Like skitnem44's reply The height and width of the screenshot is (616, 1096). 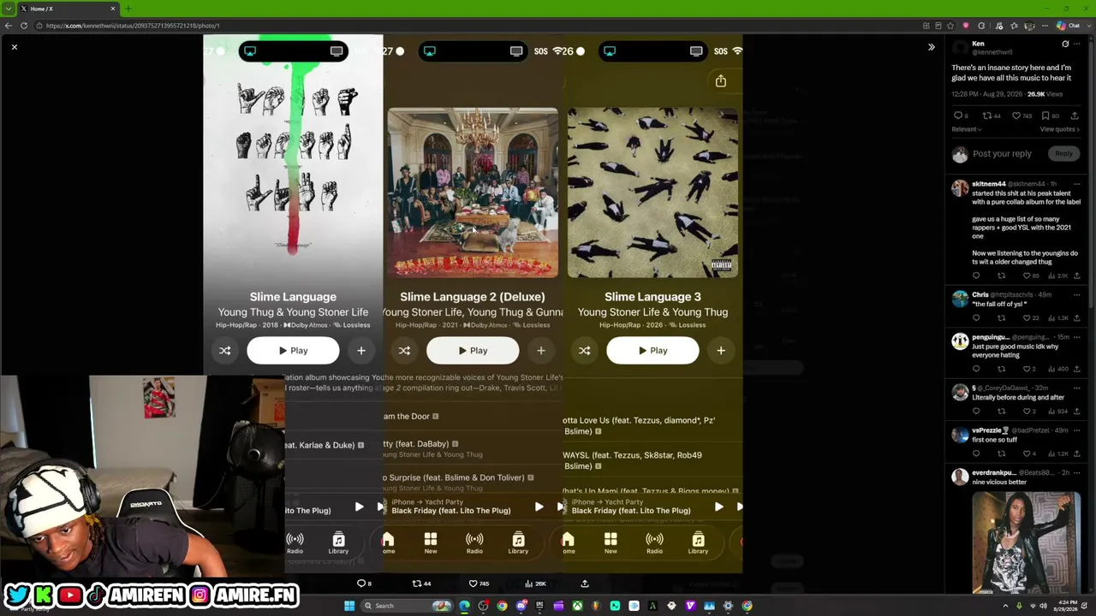pos(1027,275)
